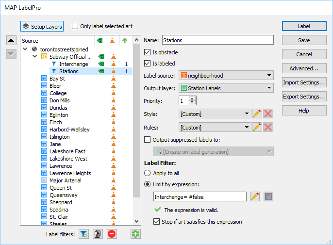Click Import Settings button

[x=304, y=82]
